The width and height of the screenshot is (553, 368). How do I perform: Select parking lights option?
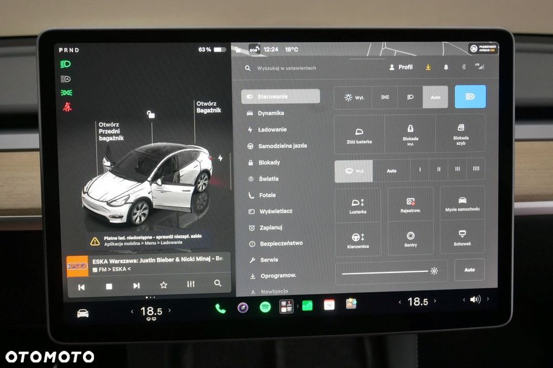[x=385, y=97]
